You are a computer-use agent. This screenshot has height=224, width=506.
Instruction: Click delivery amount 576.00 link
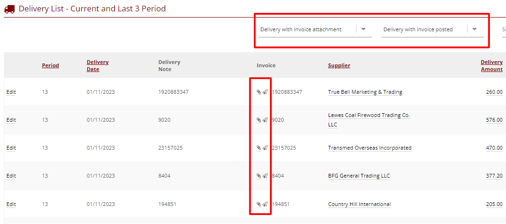(x=494, y=120)
